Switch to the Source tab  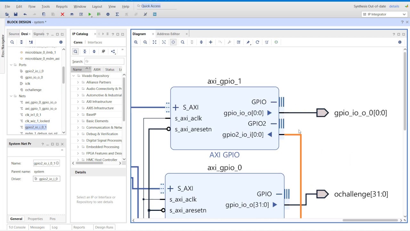pos(14,34)
